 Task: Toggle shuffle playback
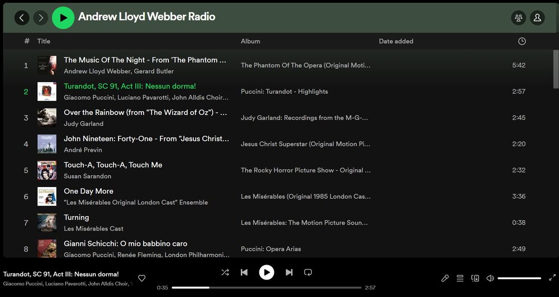coord(225,272)
